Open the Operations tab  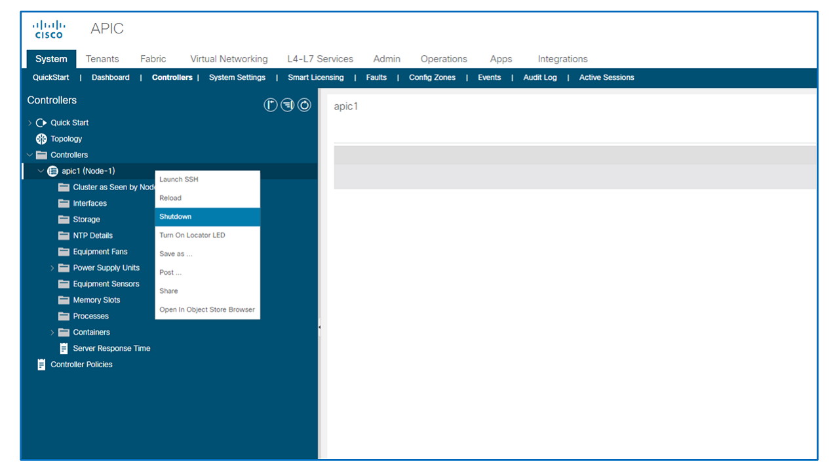444,59
